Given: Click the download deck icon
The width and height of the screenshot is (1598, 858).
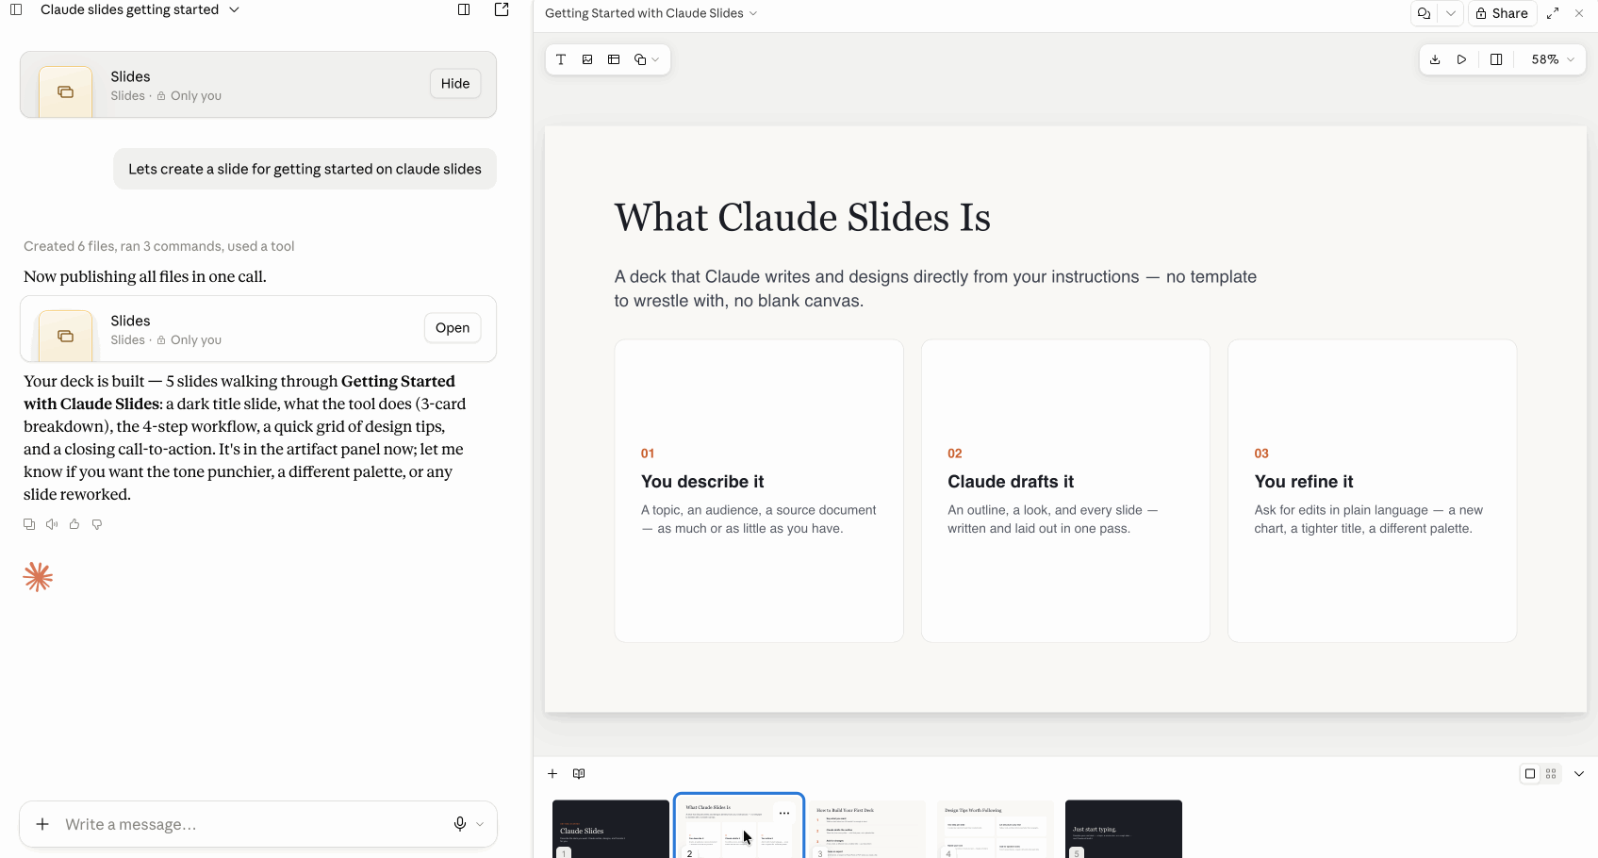Looking at the screenshot, I should click(x=1435, y=59).
